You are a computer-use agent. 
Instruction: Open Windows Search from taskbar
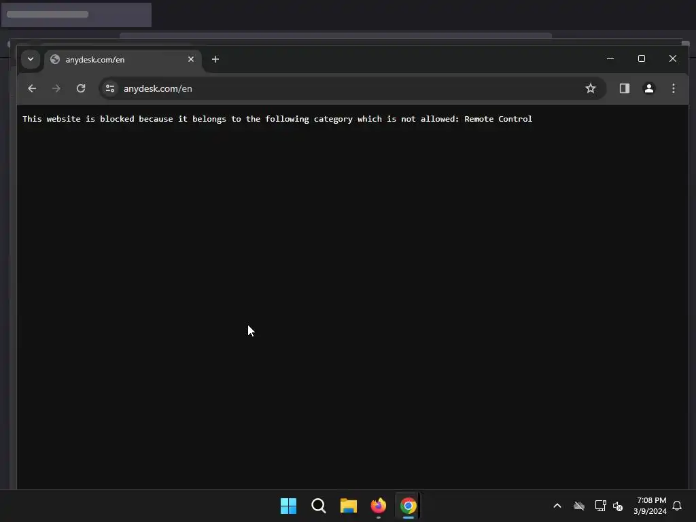319,506
